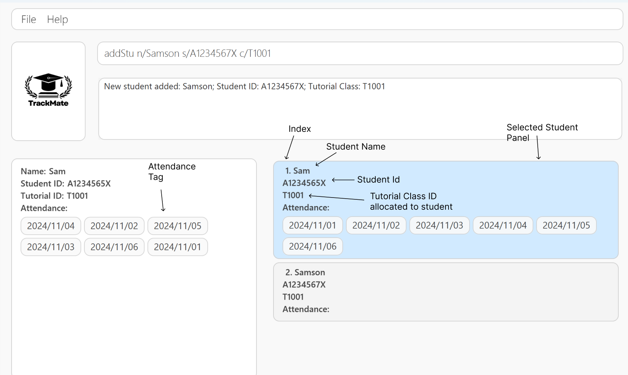The height and width of the screenshot is (375, 628).
Task: Click 2024/11/05 tag in selected Sam card
Action: click(566, 225)
